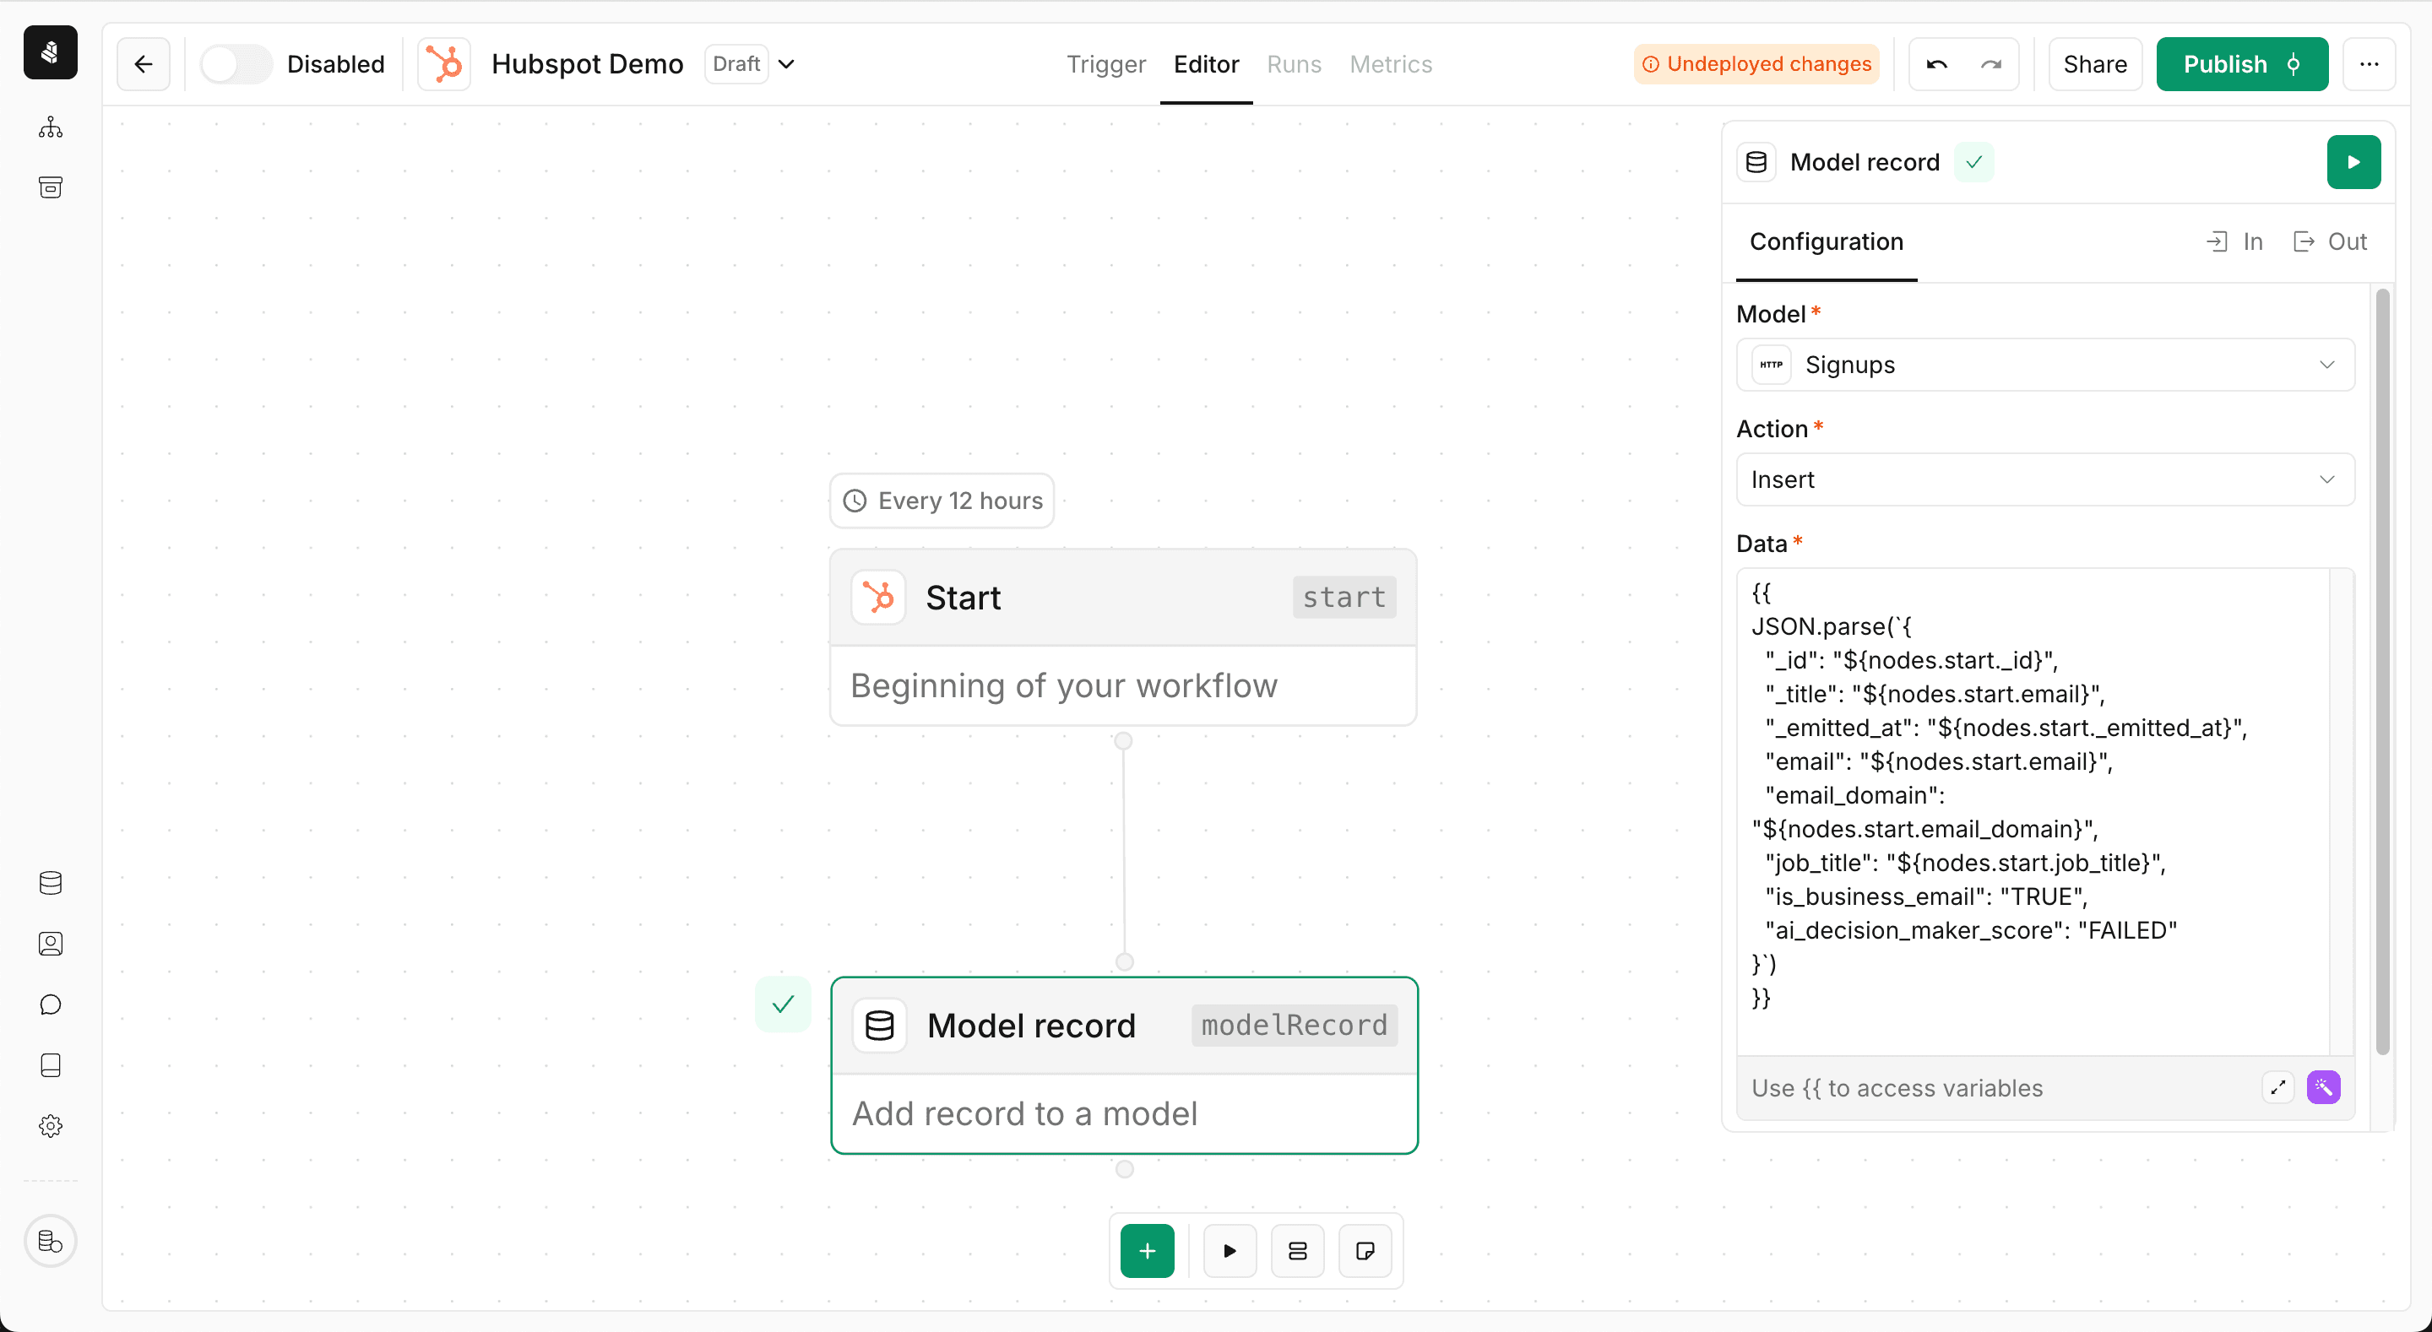
Task: Click the 'Use {{ to access variables' hint
Action: click(x=1897, y=1088)
